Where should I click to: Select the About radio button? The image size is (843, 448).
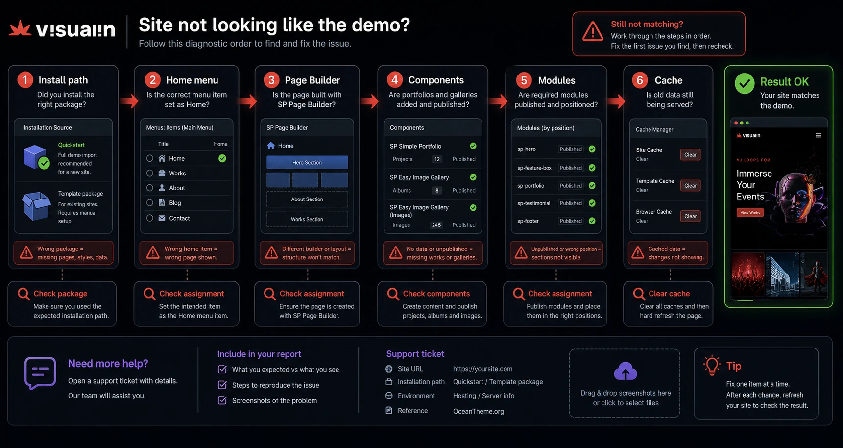tap(150, 188)
